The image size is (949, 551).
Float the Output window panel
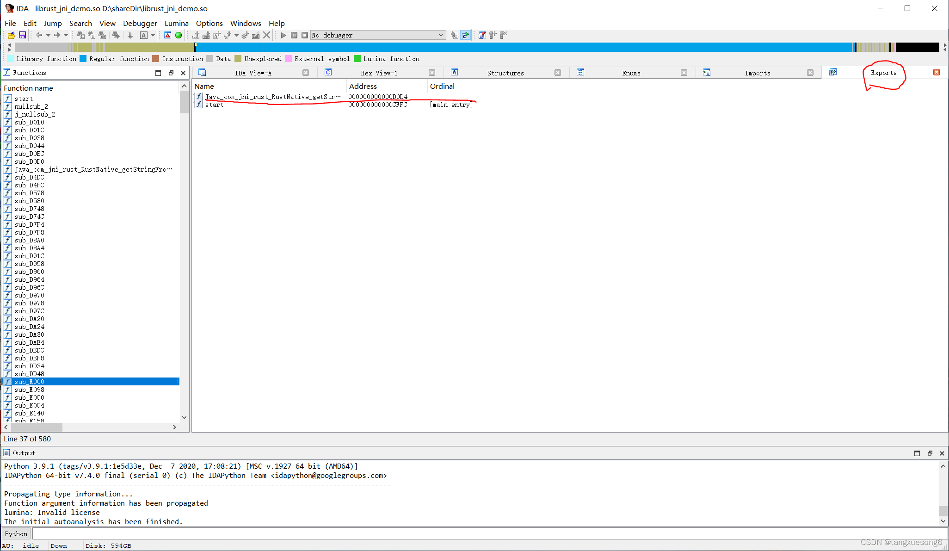930,453
